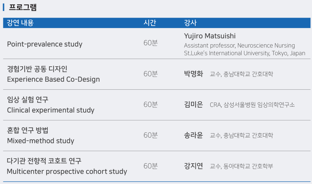Click Experience Based Co-Design subtitle
312x184 pixels.
pos(53,79)
